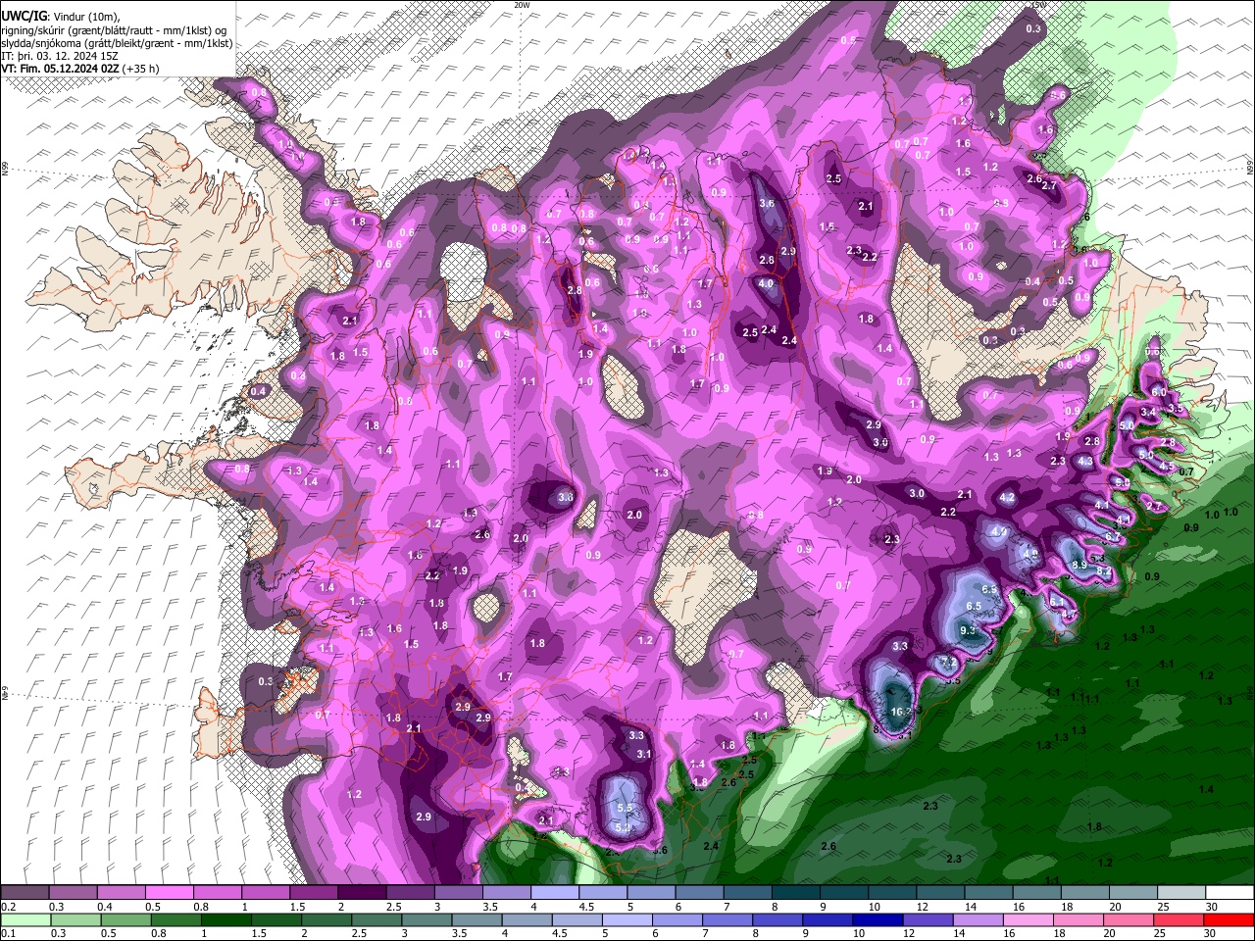
Task: Click the 16.2 precipitation value on map
Action: tap(900, 711)
